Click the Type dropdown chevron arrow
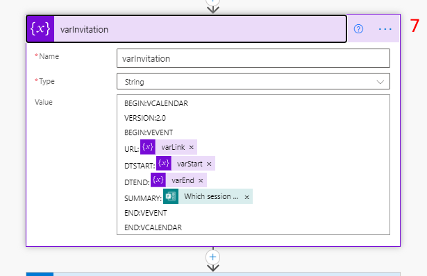This screenshot has width=427, height=276. pyautogui.click(x=380, y=82)
